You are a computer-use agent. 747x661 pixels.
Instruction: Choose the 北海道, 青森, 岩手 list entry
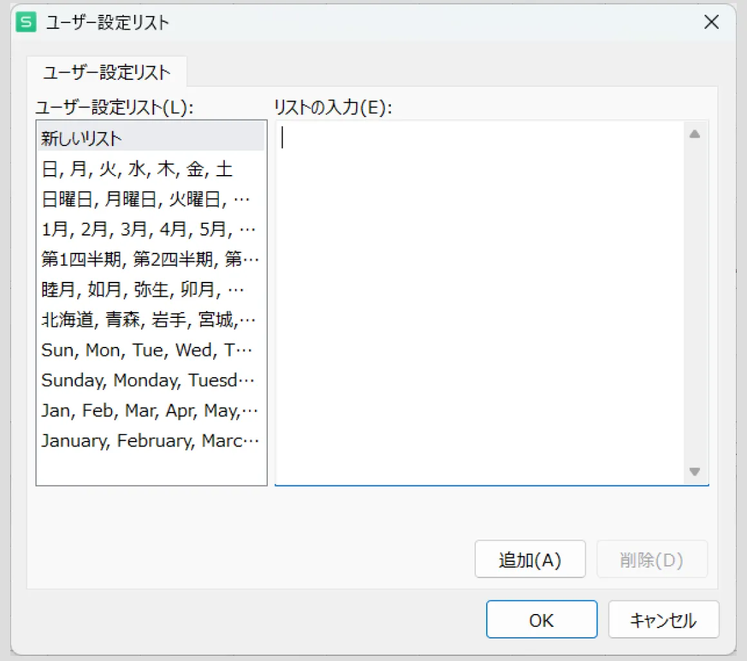(151, 319)
